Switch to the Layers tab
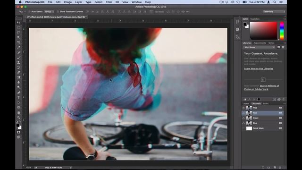This screenshot has height=170, width=302. [x=246, y=104]
